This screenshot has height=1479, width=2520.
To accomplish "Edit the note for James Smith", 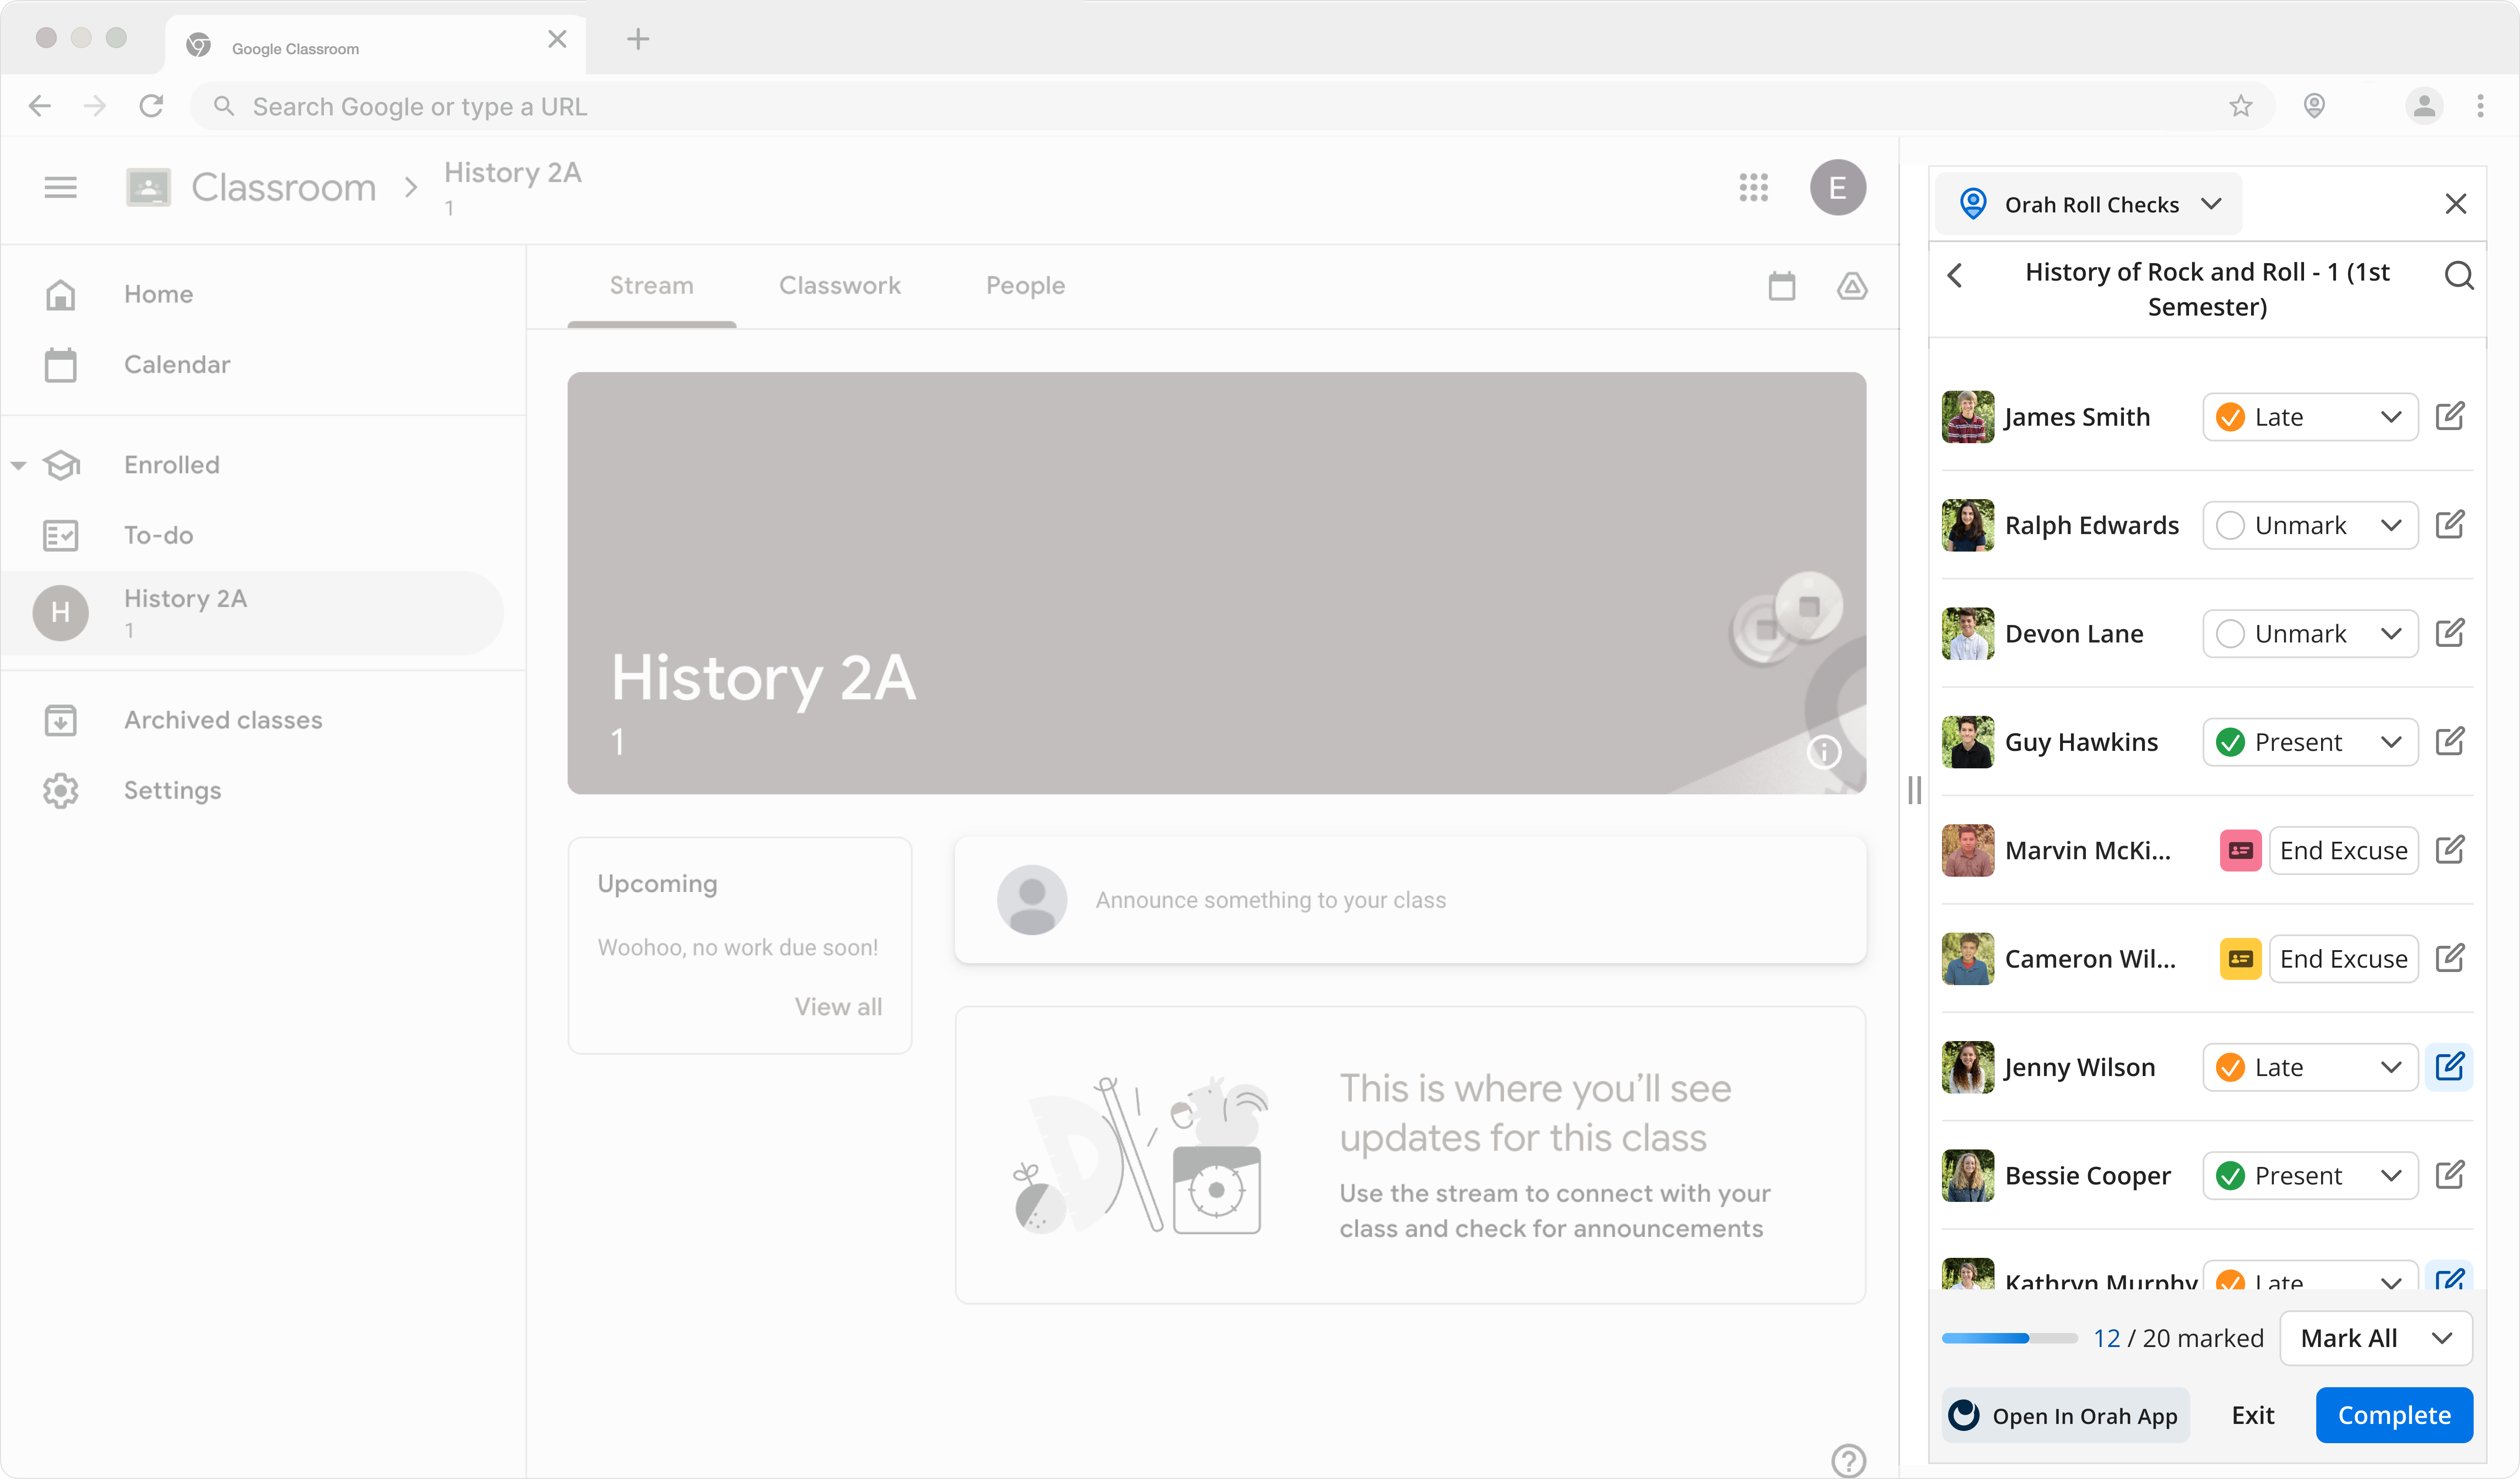I will pos(2449,416).
